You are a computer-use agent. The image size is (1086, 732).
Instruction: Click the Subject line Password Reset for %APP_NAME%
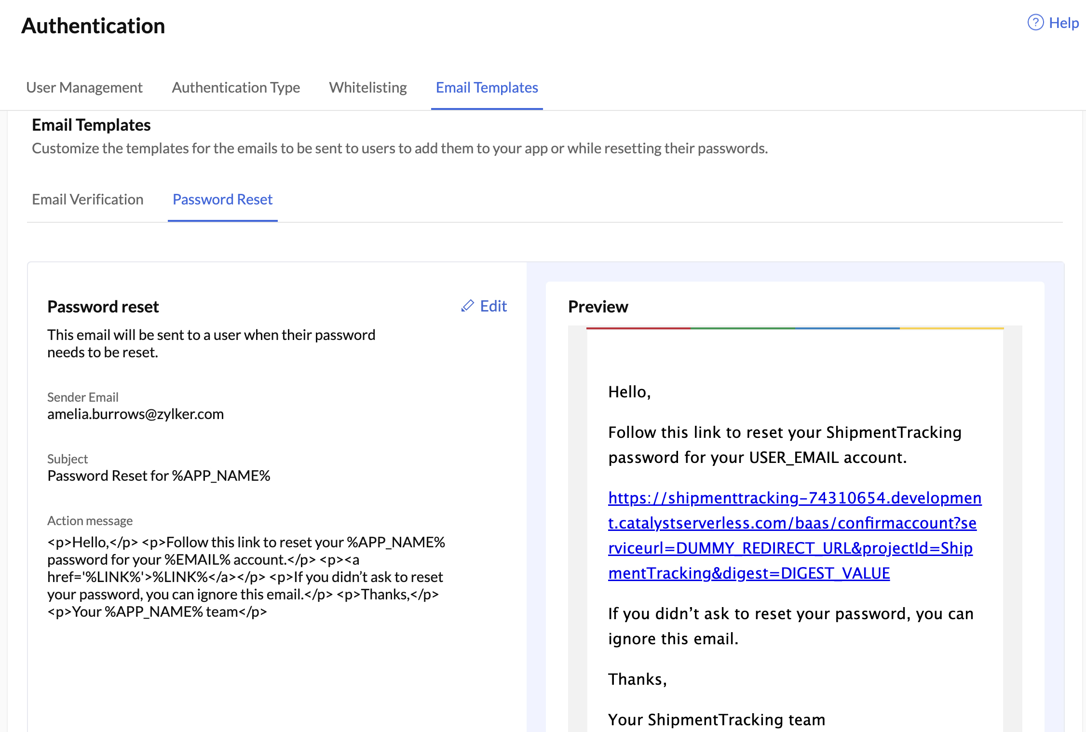pyautogui.click(x=159, y=475)
